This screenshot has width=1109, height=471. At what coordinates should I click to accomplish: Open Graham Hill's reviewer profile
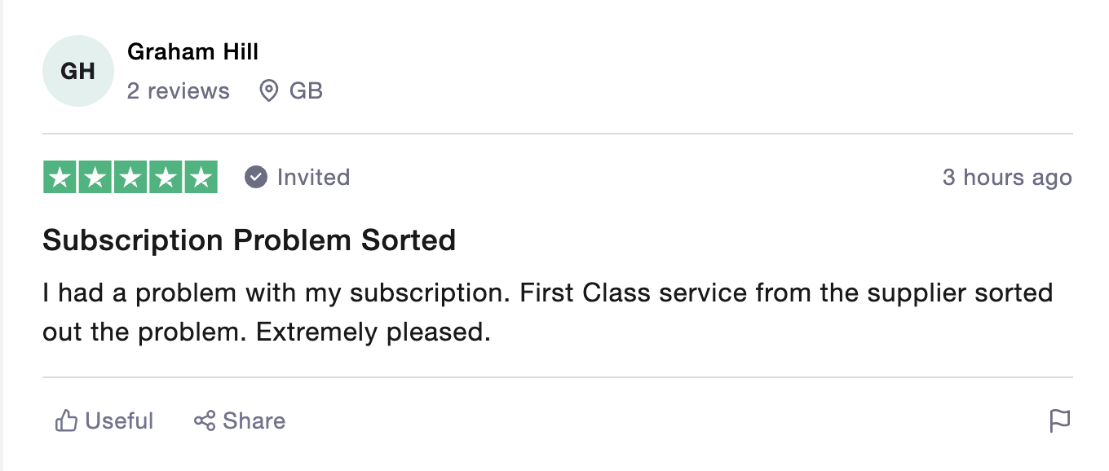(x=192, y=52)
